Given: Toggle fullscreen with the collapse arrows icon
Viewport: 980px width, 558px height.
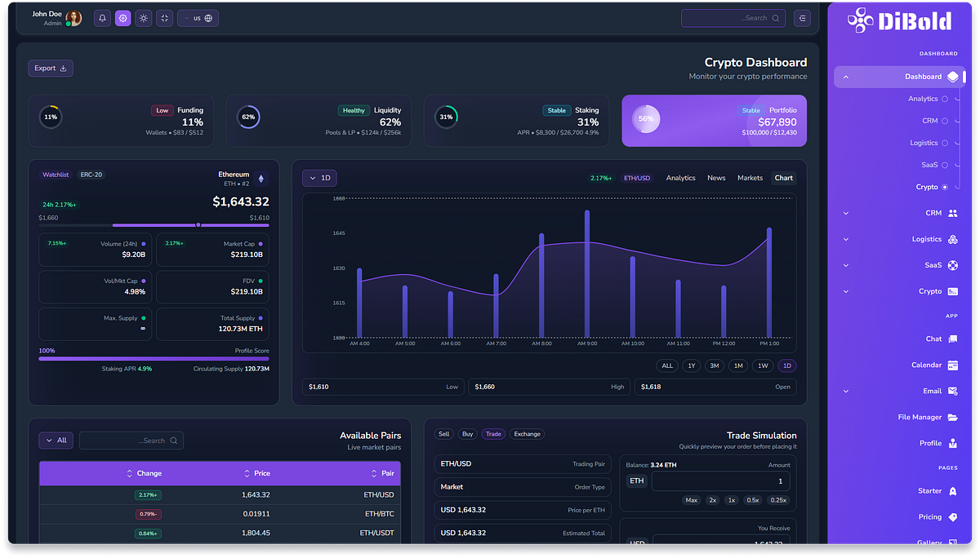Looking at the screenshot, I should point(164,18).
